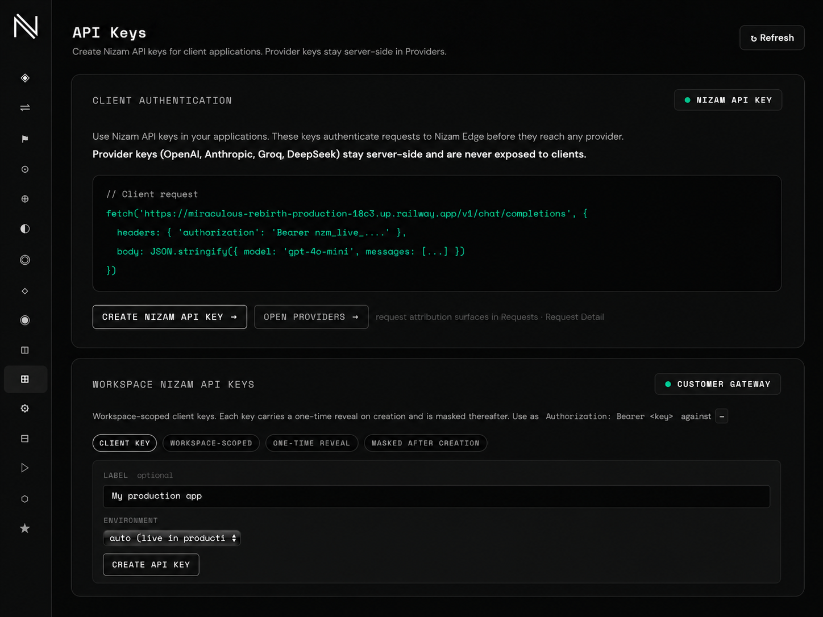Click the NIZAM API KEY status badge
This screenshot has width=823, height=617.
click(728, 100)
